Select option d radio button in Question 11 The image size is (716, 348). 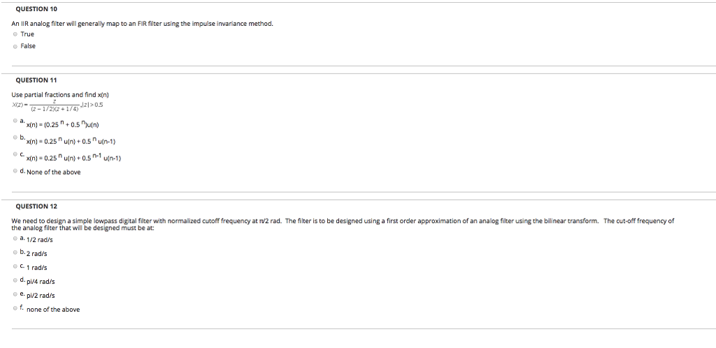[15, 171]
